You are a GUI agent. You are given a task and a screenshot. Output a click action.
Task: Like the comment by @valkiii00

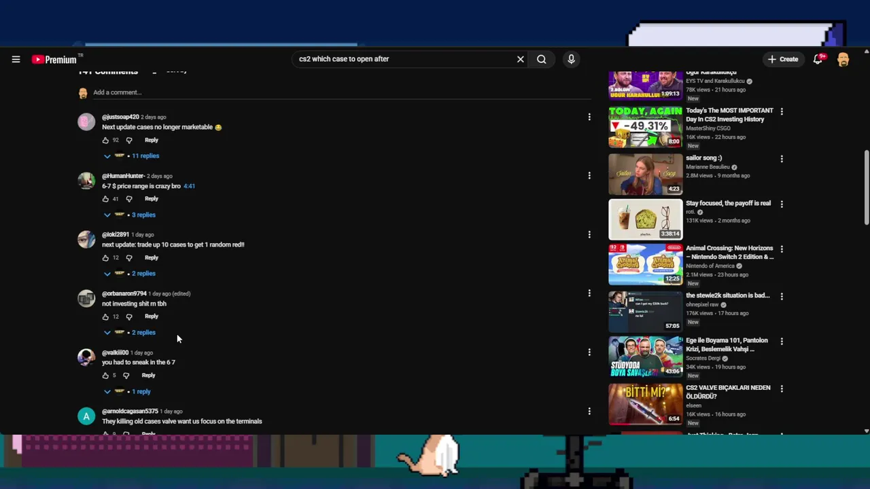coord(105,376)
